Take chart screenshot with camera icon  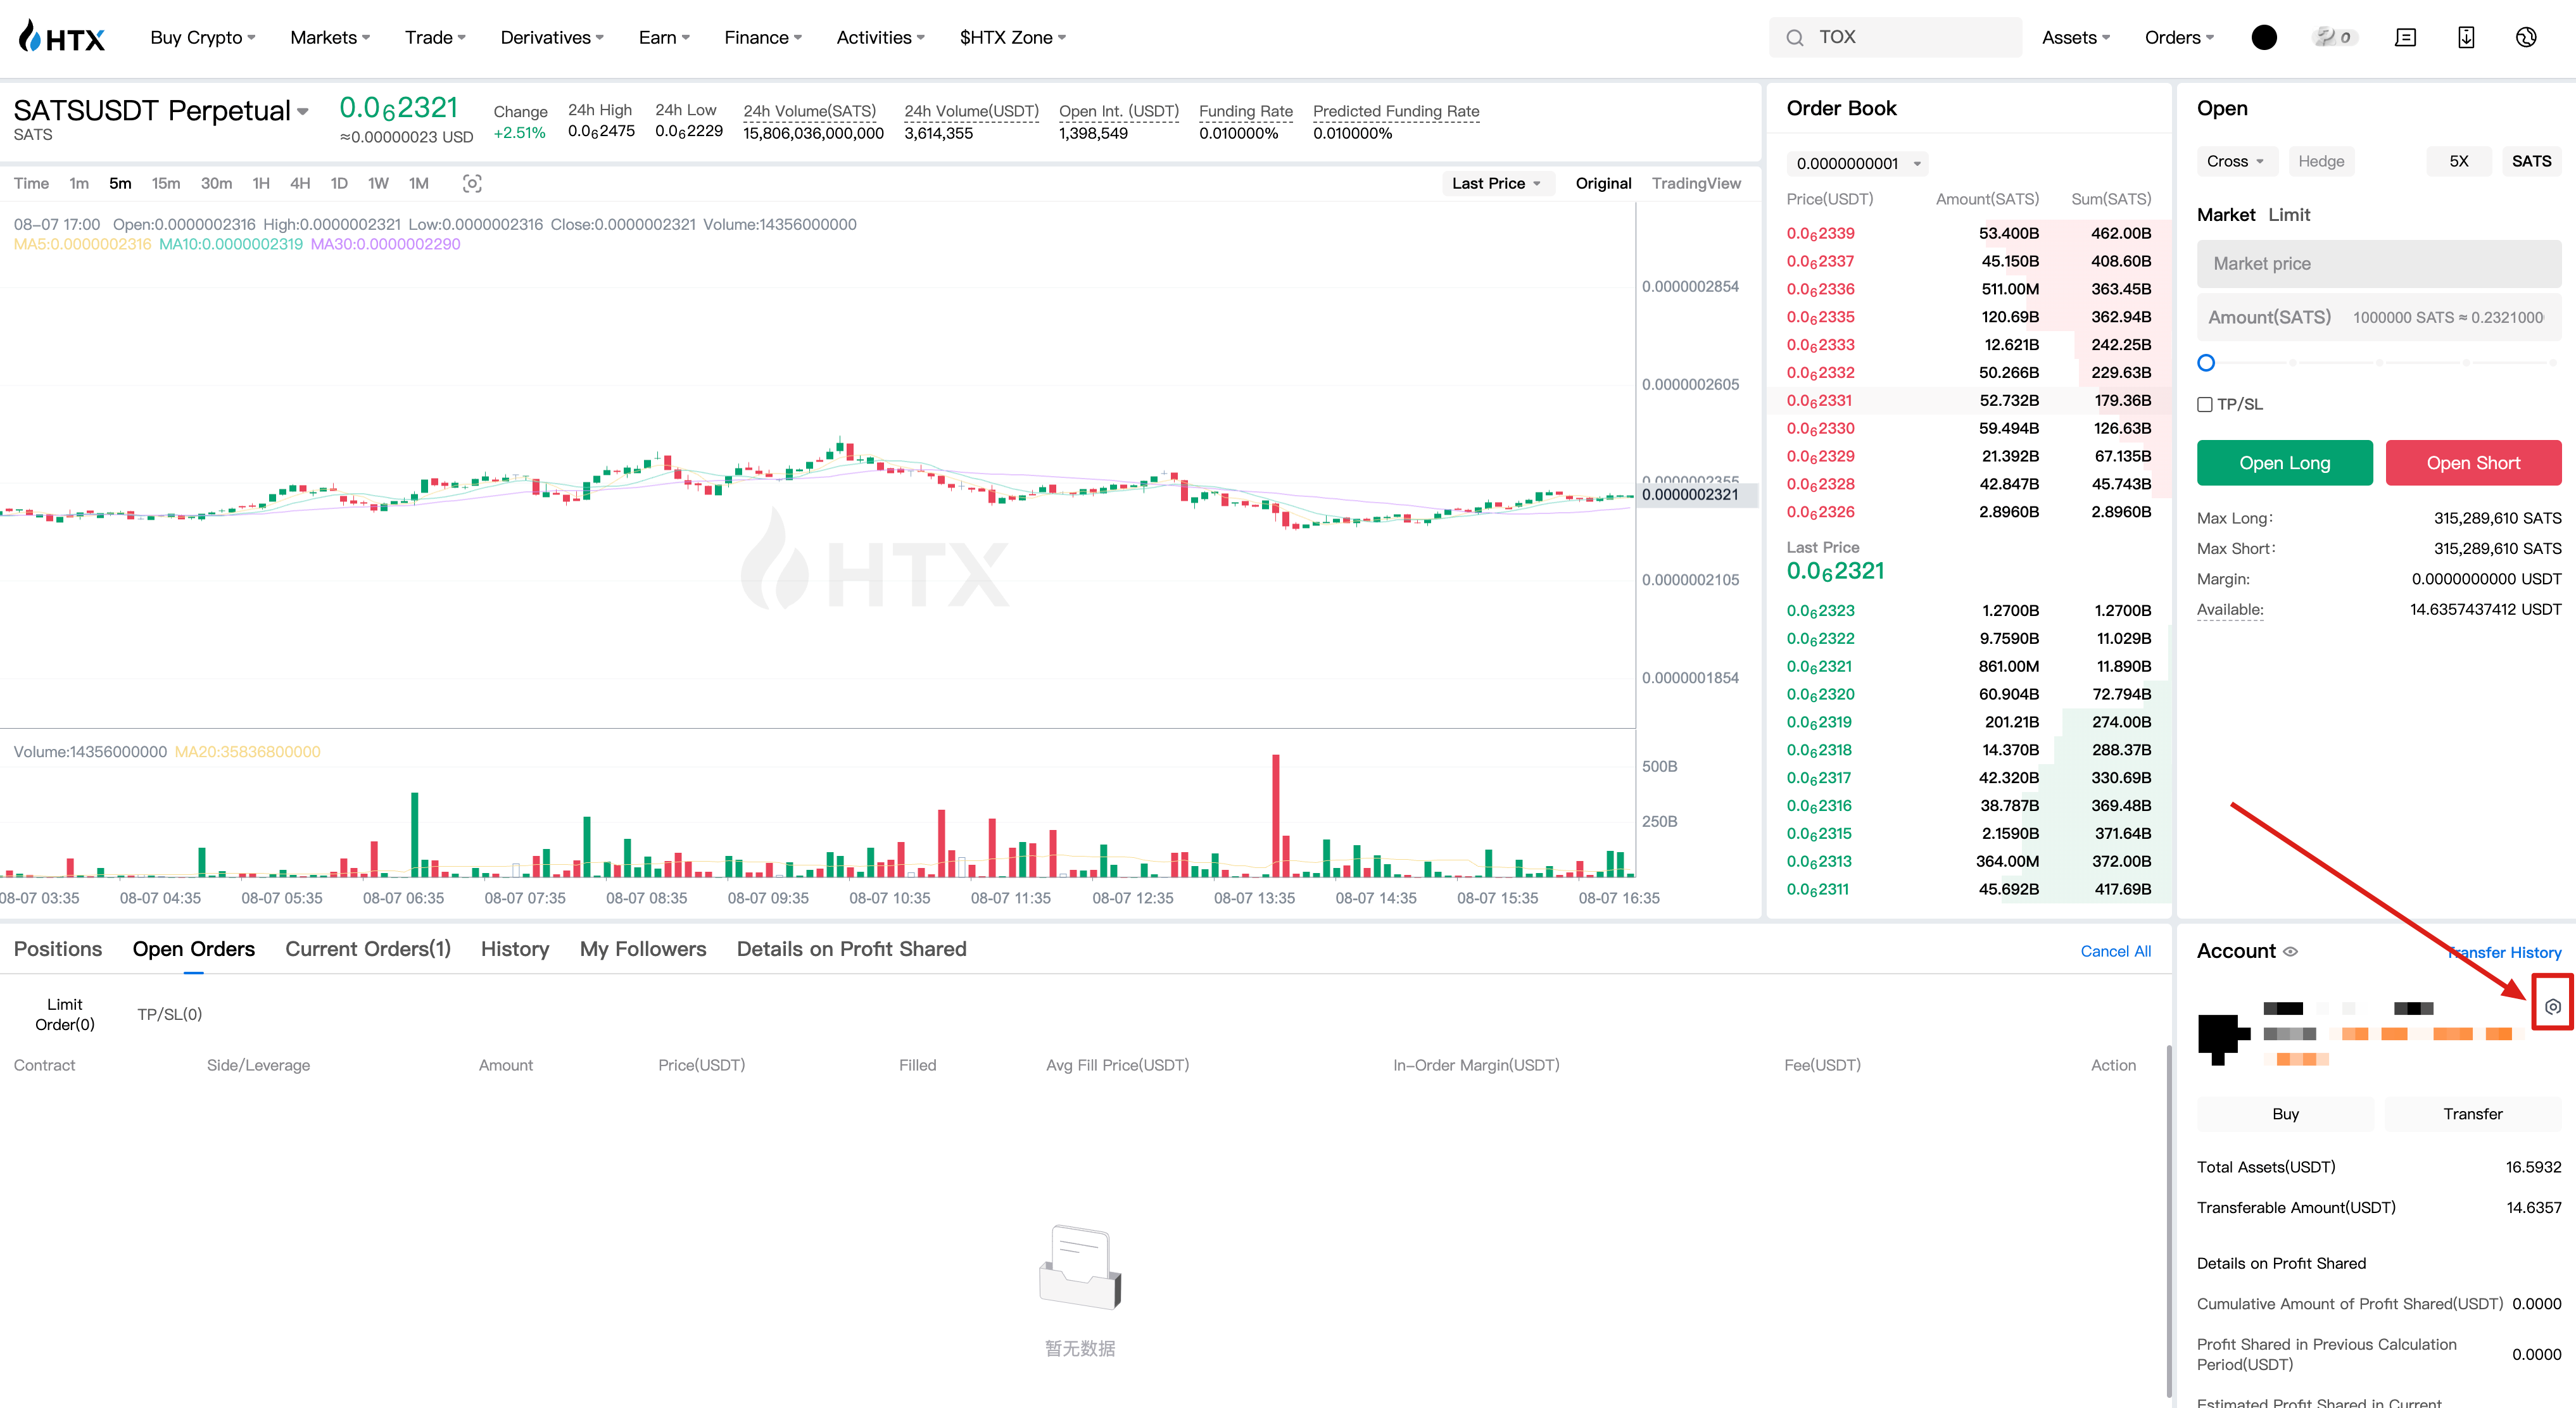472,183
